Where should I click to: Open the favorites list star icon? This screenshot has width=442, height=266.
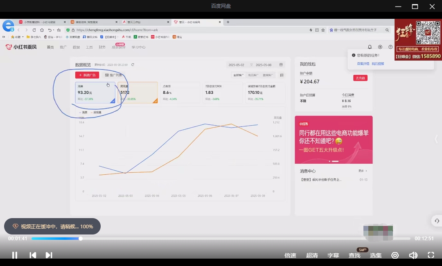59,30
